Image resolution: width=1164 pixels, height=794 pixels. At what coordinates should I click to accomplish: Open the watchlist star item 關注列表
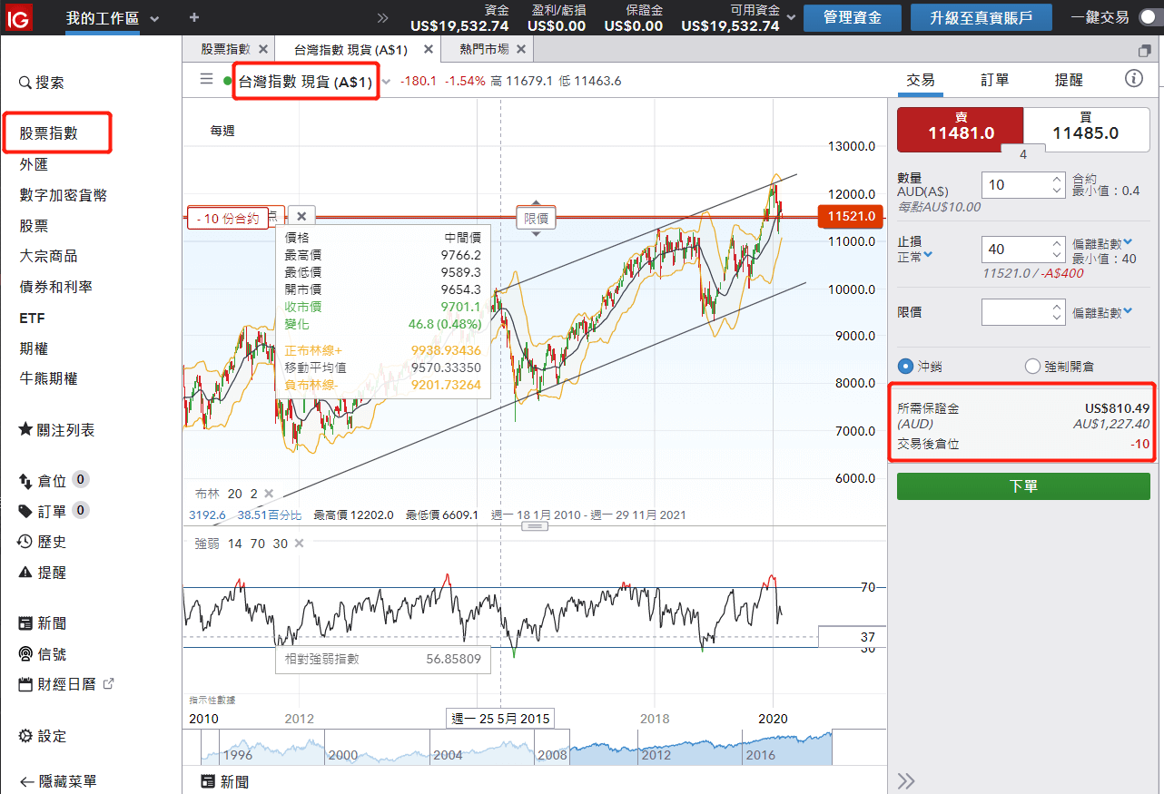click(56, 430)
